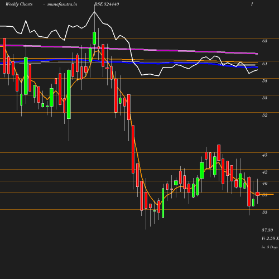
Task: Click the latest small red candlestick at far right
Action: [258, 194]
